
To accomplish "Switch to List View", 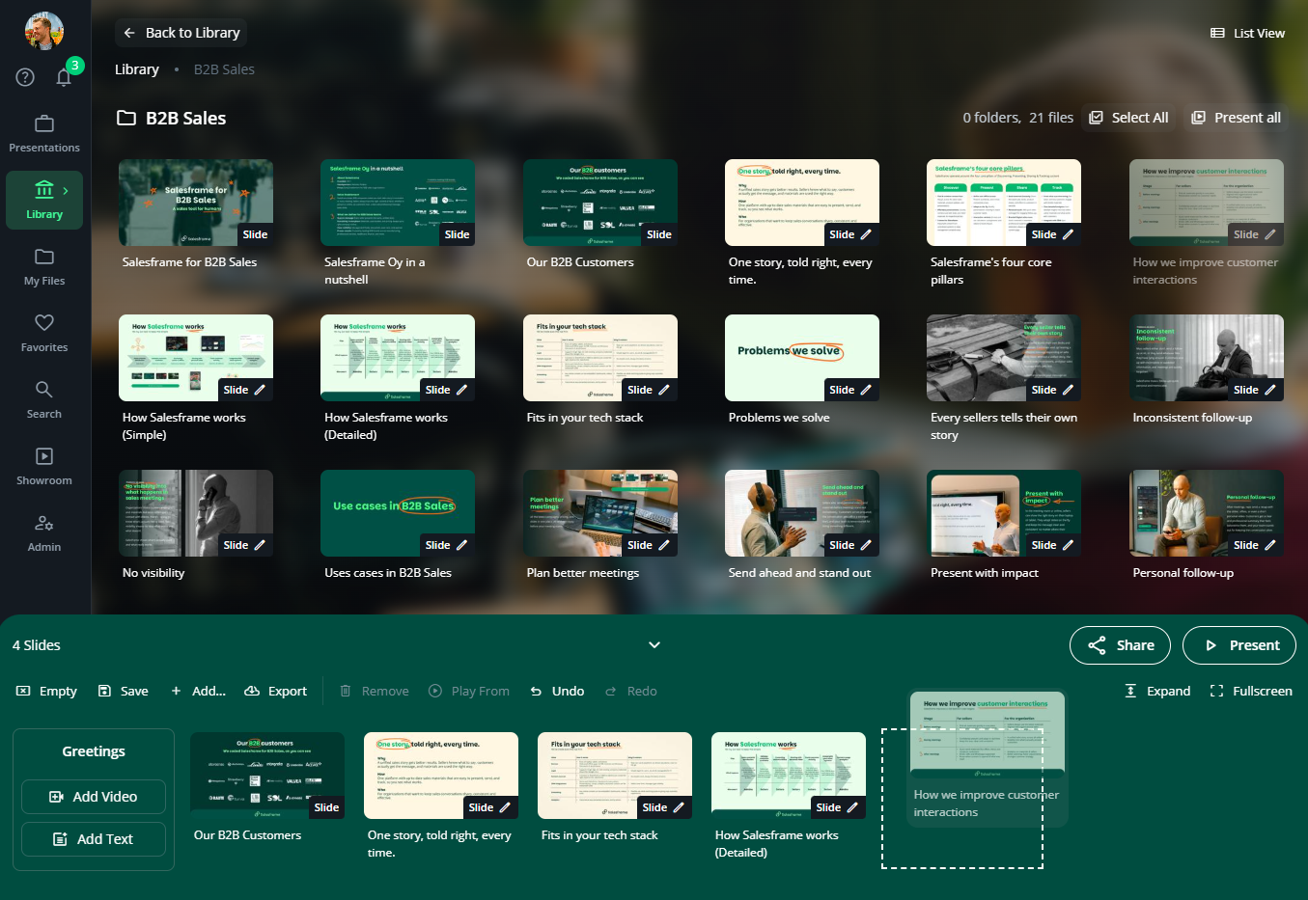I will tap(1247, 33).
